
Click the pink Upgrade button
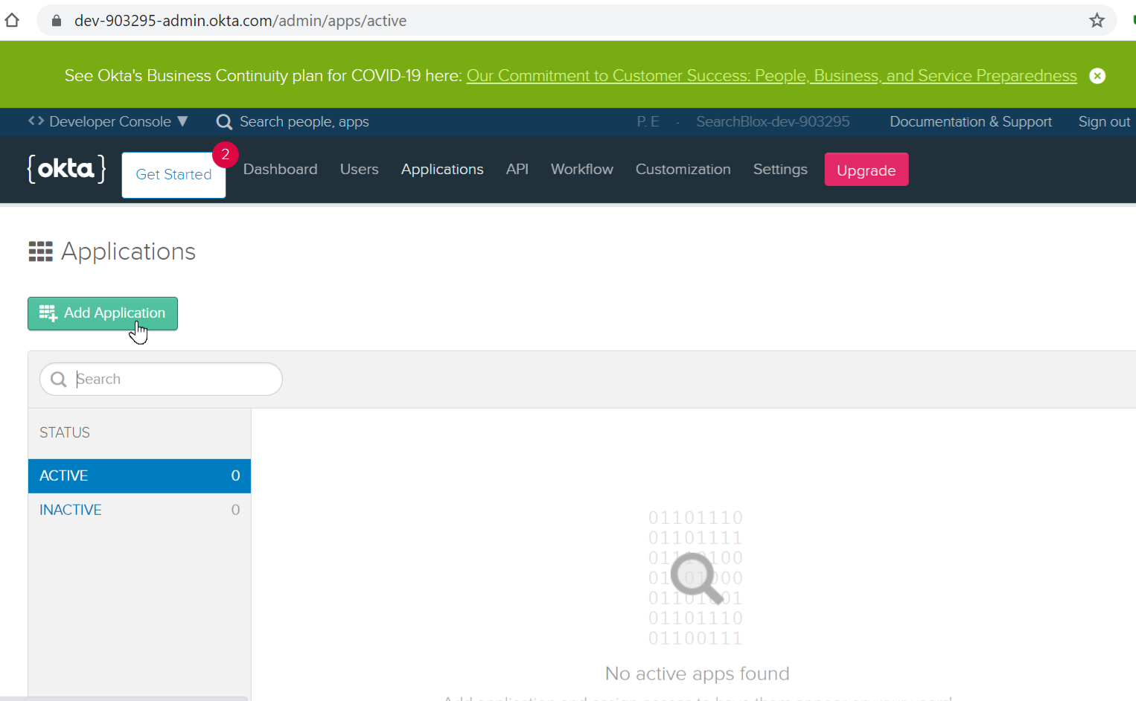[866, 170]
